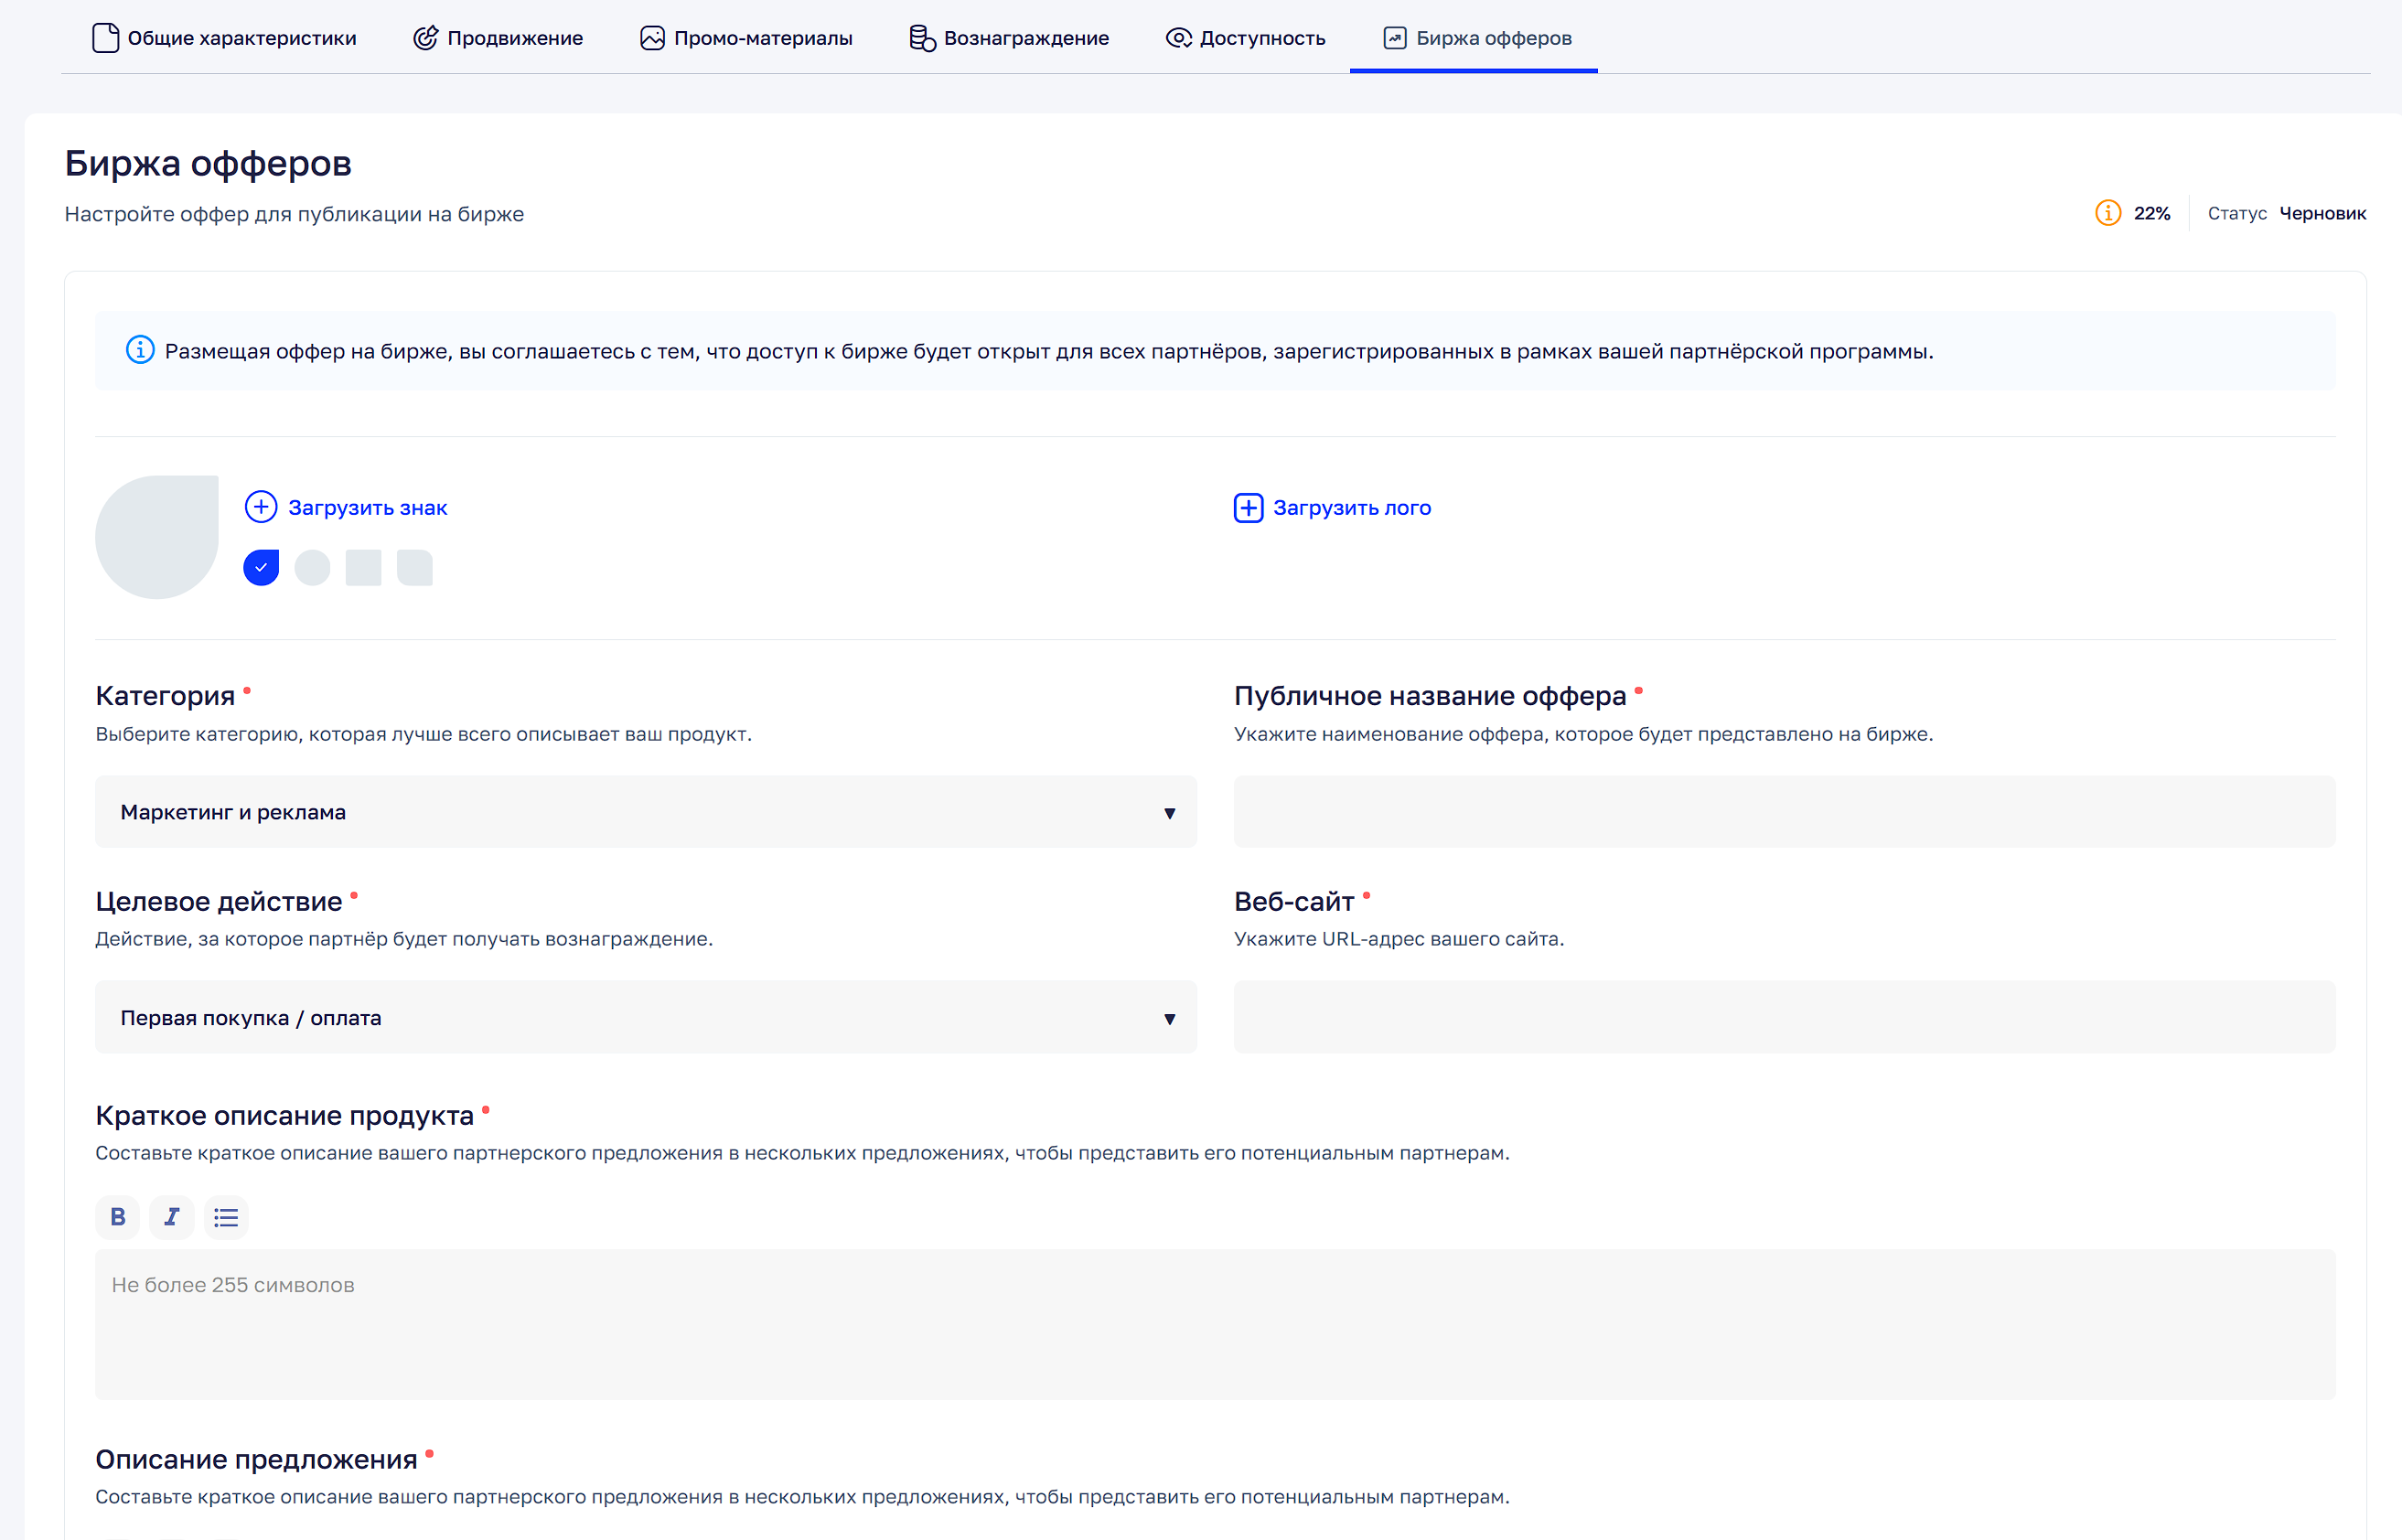Select the circle shape option

pos(312,567)
